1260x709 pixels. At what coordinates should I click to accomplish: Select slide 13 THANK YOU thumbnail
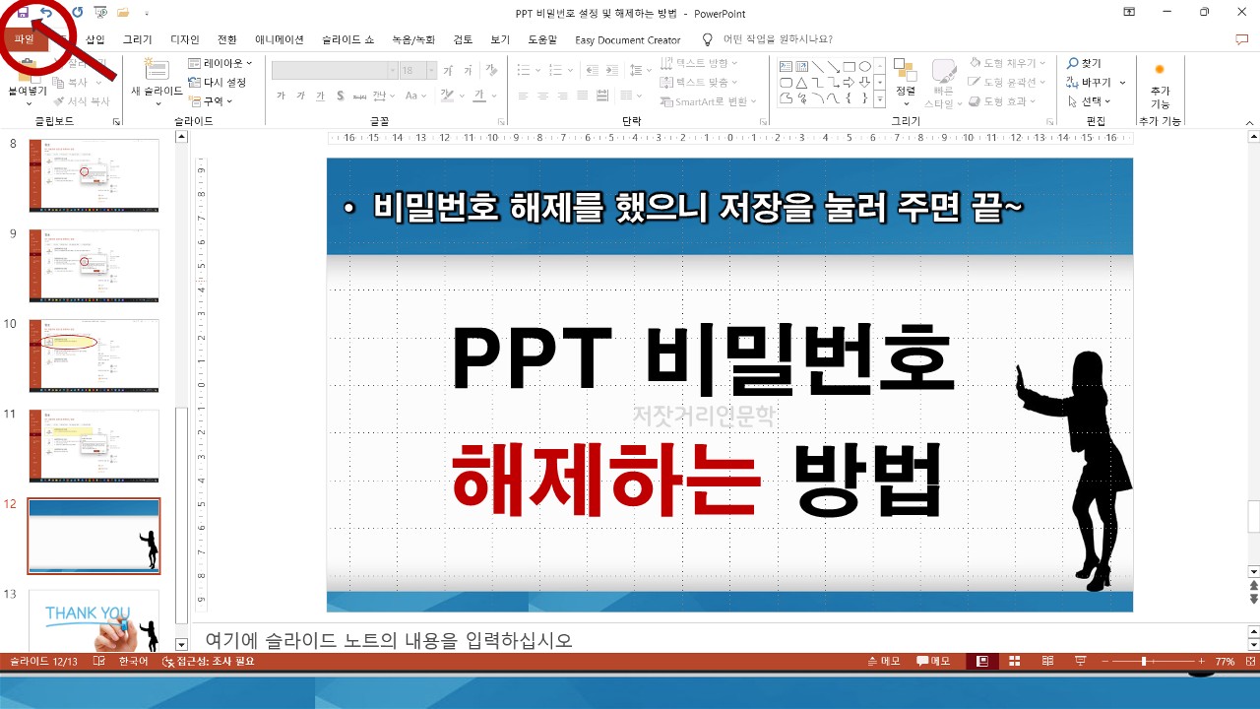click(x=94, y=620)
